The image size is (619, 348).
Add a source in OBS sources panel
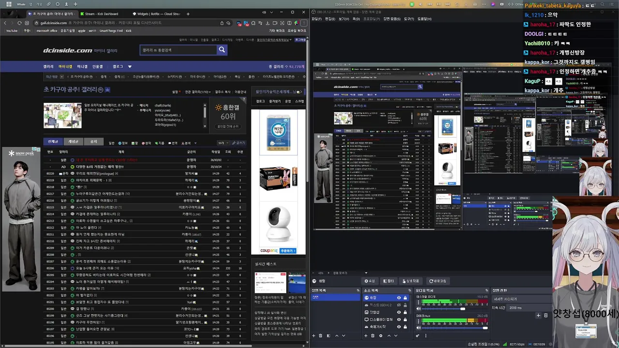coord(366,336)
